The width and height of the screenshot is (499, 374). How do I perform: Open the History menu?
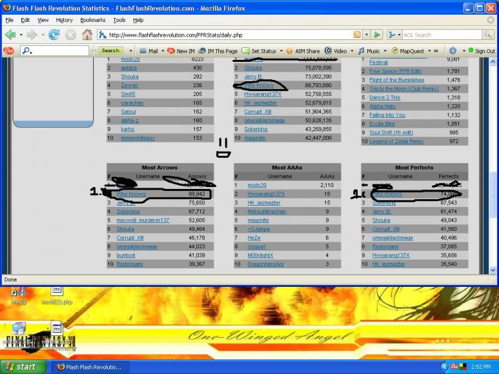click(64, 20)
